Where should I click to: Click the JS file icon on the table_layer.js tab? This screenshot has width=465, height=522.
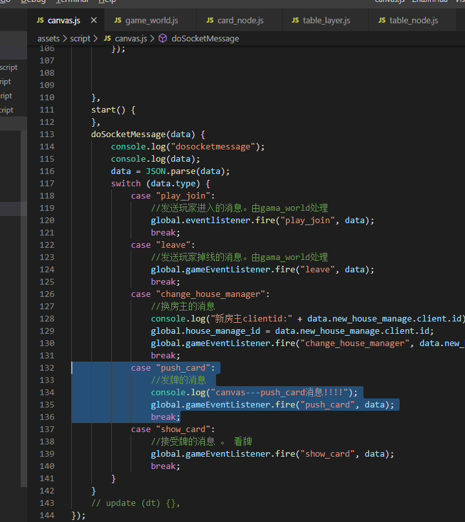point(296,20)
